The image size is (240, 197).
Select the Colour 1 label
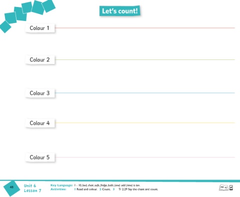click(x=40, y=28)
